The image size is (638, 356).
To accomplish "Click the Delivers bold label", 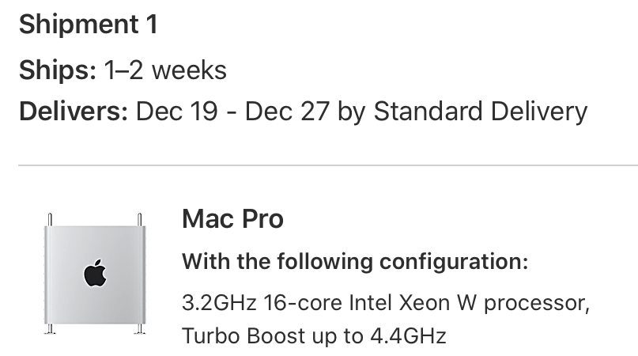I will tap(74, 112).
